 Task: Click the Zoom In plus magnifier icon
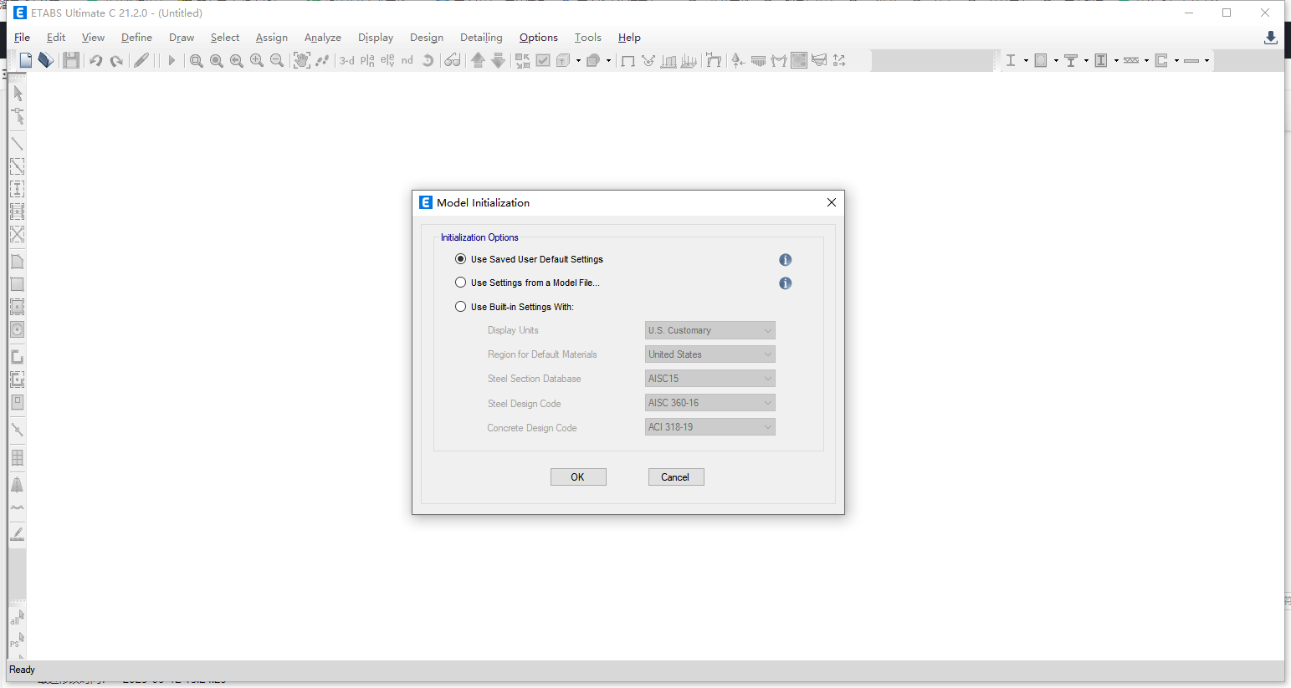[x=257, y=60]
